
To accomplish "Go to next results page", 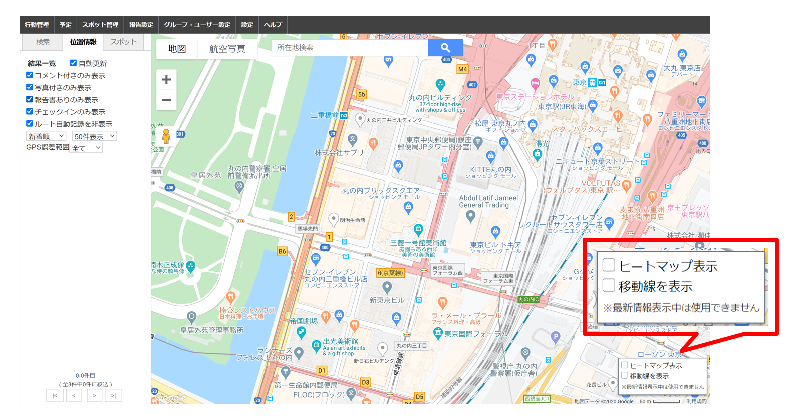I will (x=94, y=395).
